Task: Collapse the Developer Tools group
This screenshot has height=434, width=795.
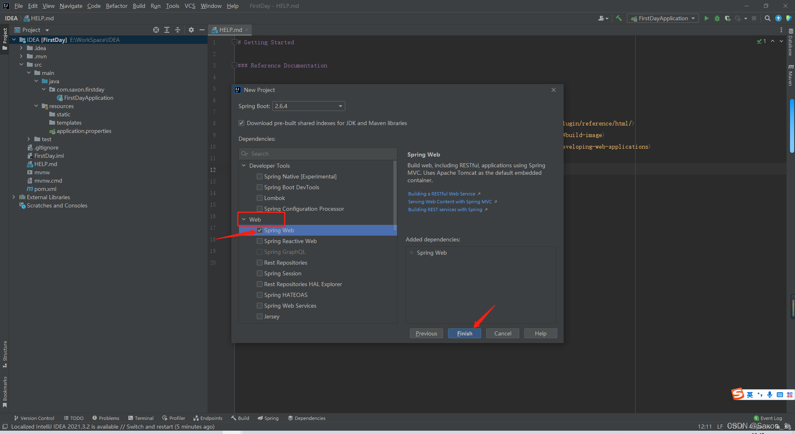Action: coord(244,166)
